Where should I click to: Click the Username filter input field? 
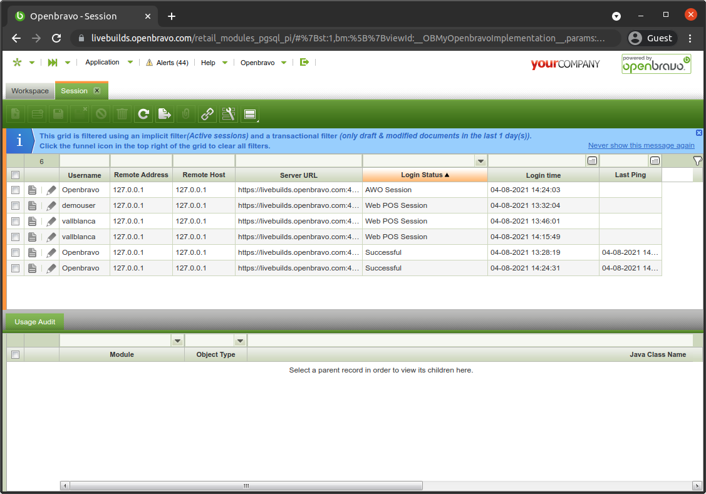point(84,161)
